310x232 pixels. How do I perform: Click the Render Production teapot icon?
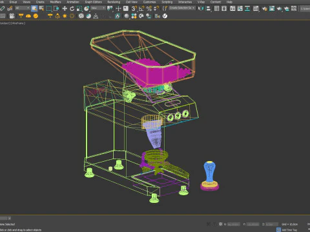click(x=279, y=8)
